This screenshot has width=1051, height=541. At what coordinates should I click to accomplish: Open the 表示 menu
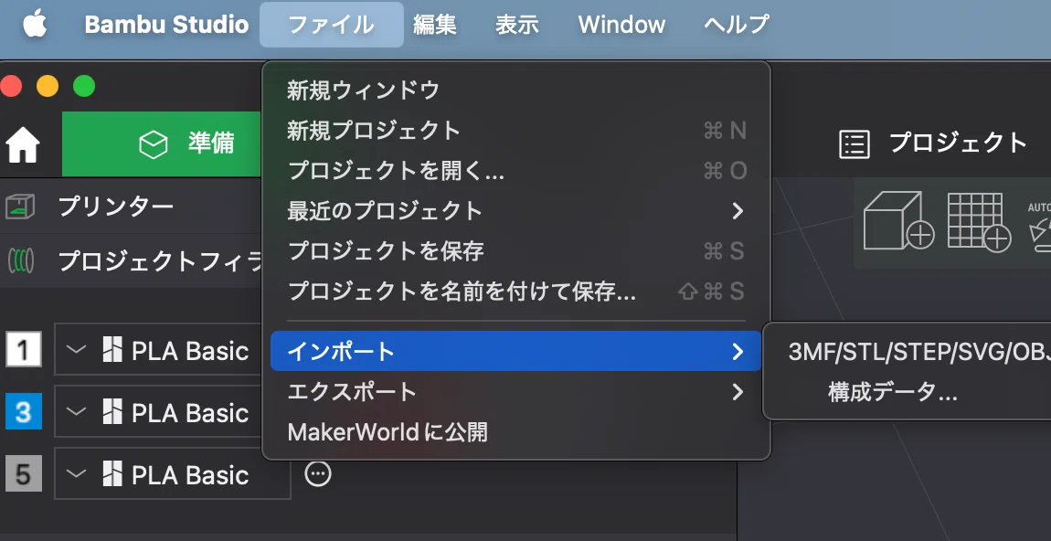tap(516, 25)
